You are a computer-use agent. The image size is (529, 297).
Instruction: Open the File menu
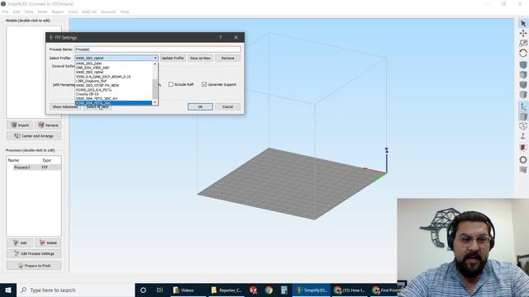[x=6, y=12]
